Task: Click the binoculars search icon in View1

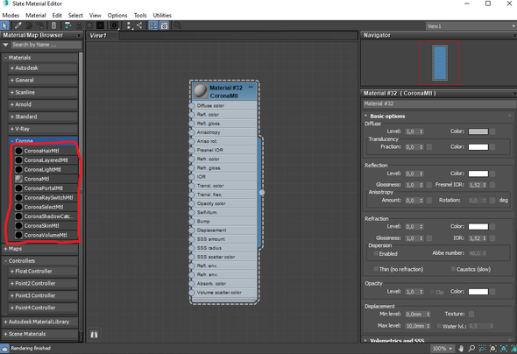Action: 94,335
